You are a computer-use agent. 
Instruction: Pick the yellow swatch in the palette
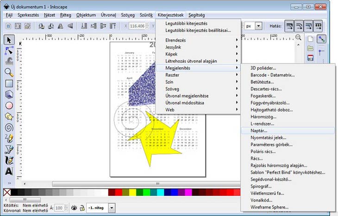pos(133,191)
